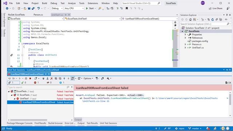Screen dimensions: 233x131
Task: Expand the References node in Solution Explorer
Action: coord(185,38)
